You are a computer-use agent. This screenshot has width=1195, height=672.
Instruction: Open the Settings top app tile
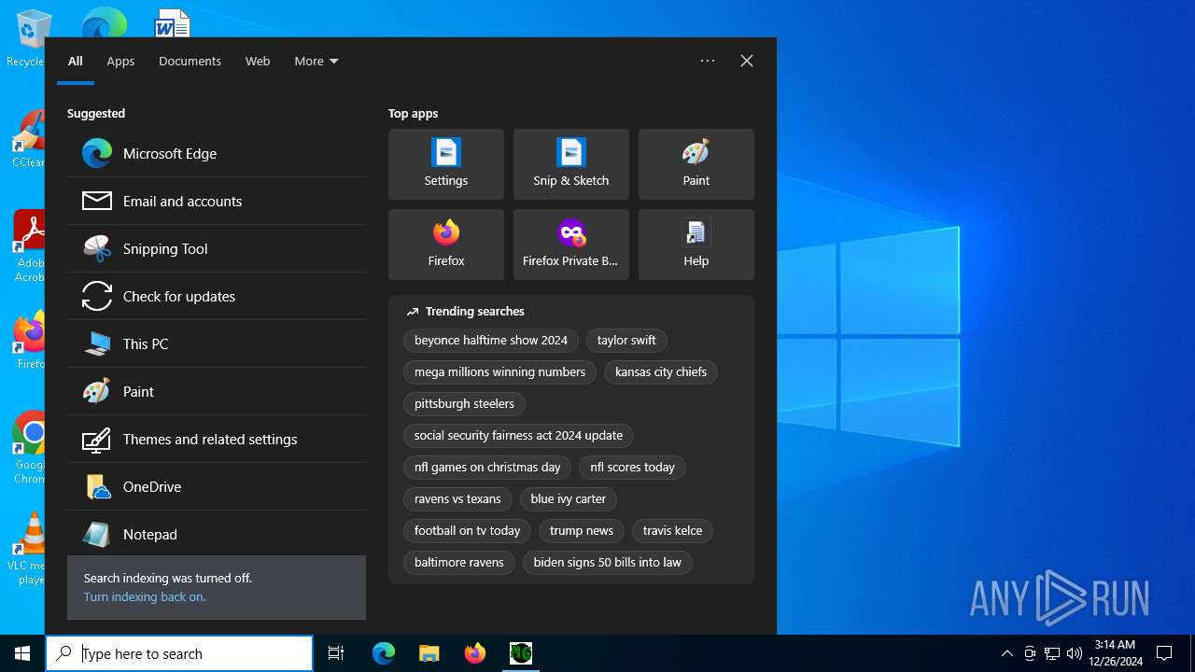pyautogui.click(x=446, y=164)
